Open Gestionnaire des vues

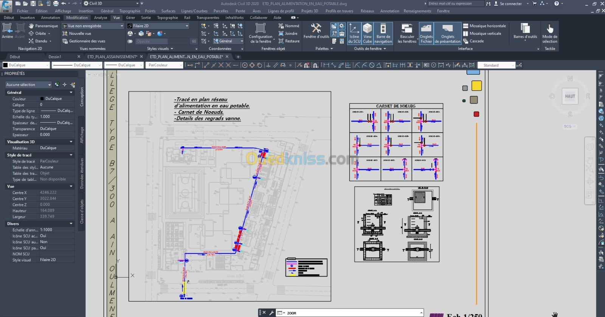pyautogui.click(x=84, y=41)
